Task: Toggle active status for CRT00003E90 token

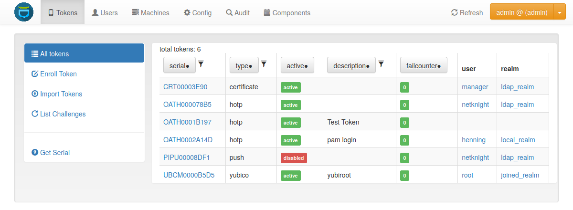Action: (290, 87)
